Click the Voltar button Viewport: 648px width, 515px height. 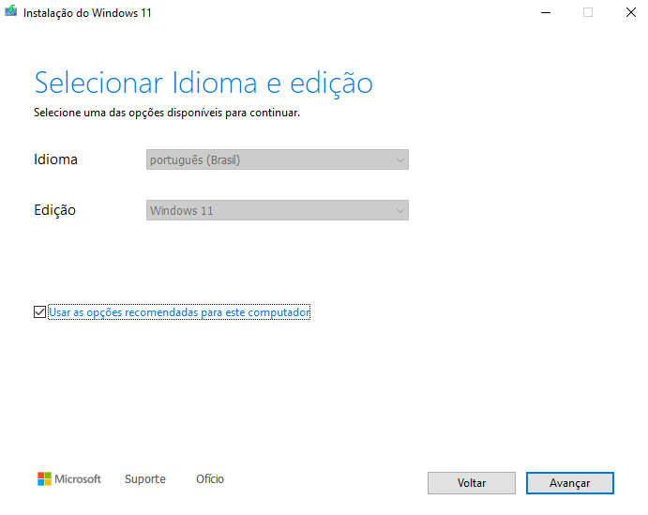coord(472,483)
